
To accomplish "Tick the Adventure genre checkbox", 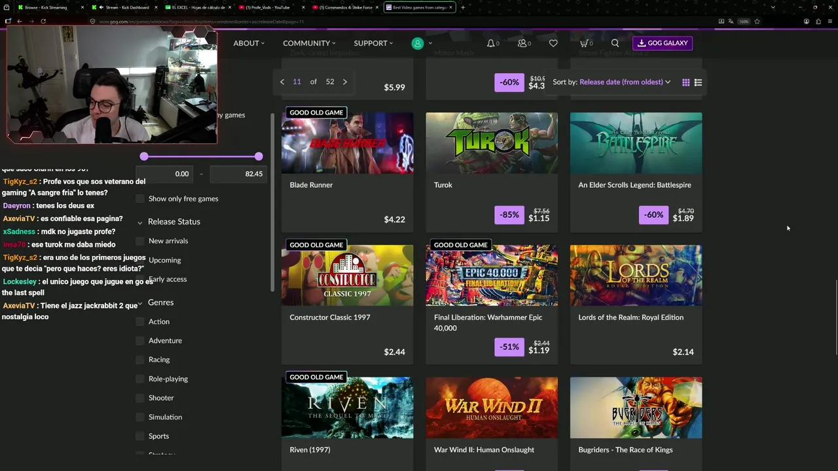I will click(140, 341).
